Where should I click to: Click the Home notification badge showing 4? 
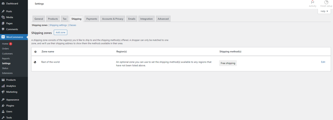pos(11,44)
